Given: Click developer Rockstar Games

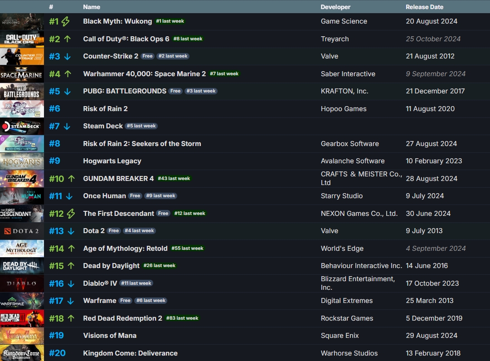Looking at the screenshot, I should click(x=347, y=318).
